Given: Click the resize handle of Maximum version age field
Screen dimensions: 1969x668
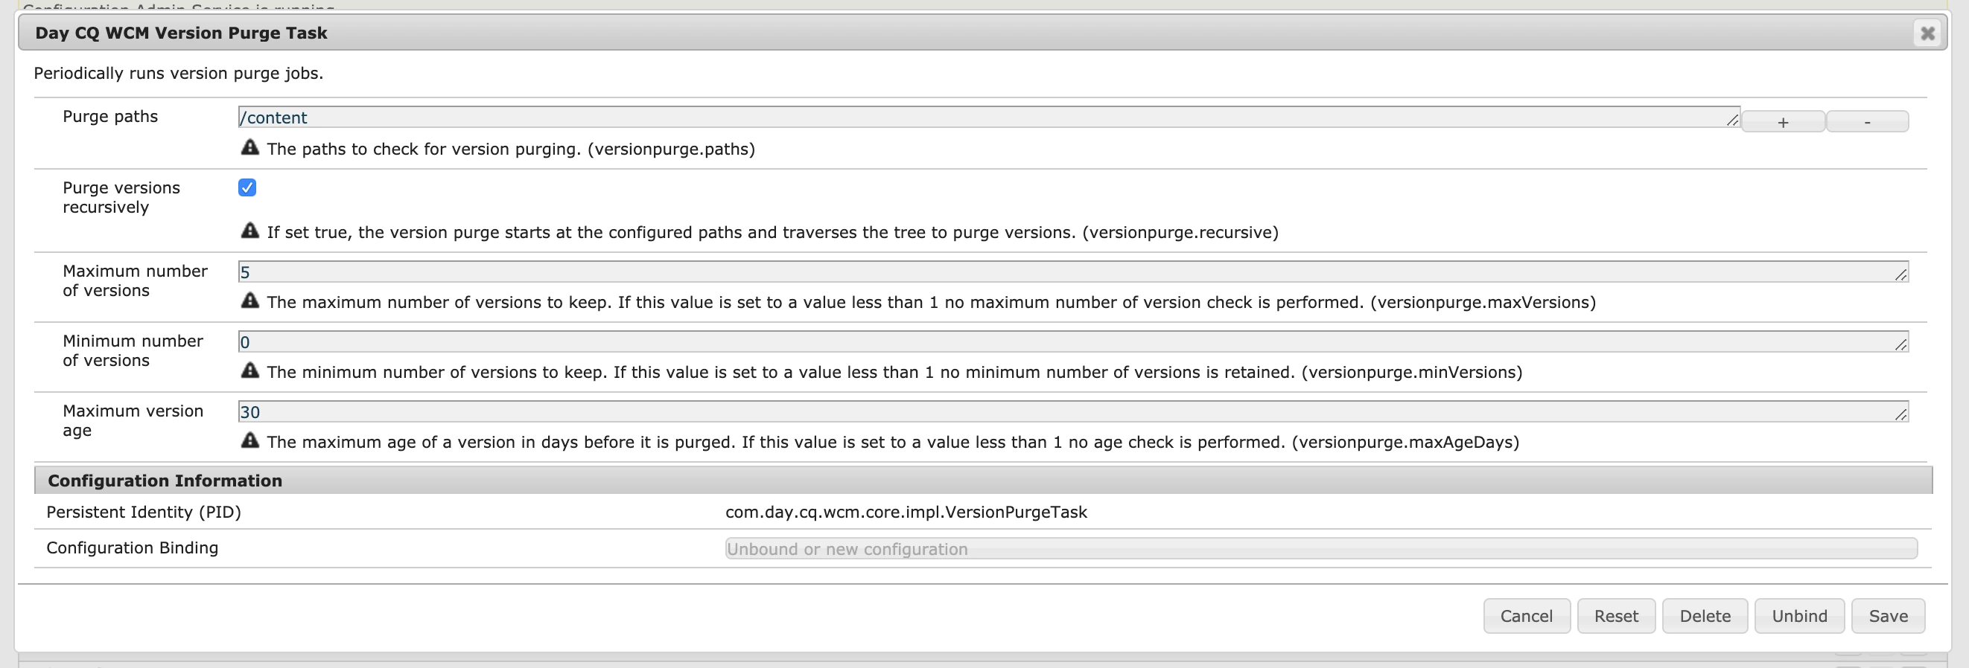Looking at the screenshot, I should pos(1901,414).
